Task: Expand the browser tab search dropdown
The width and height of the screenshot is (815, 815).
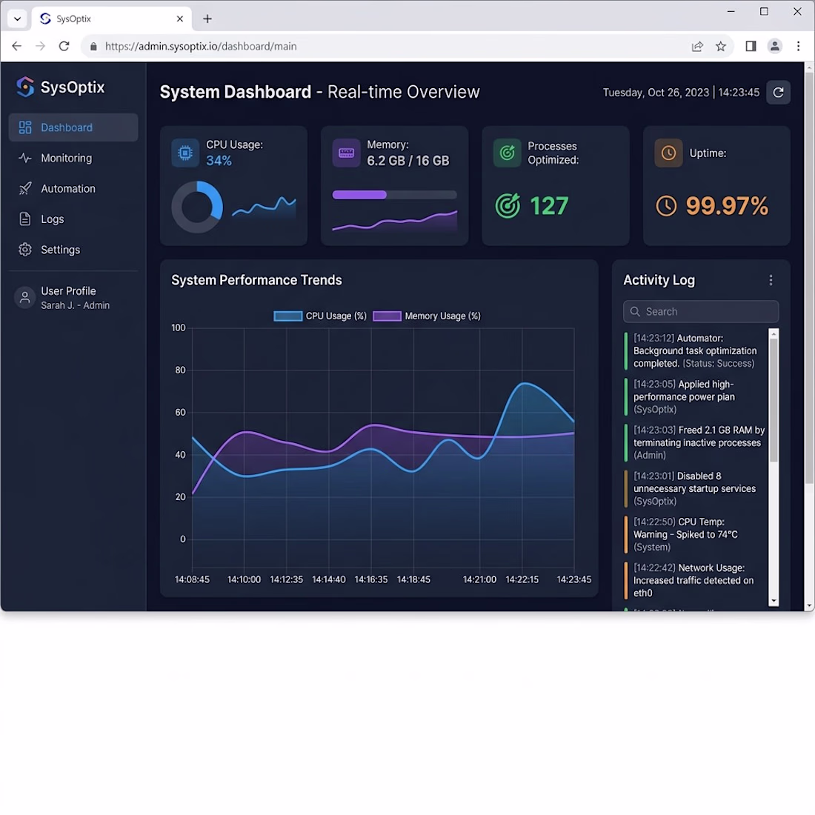Action: [17, 19]
